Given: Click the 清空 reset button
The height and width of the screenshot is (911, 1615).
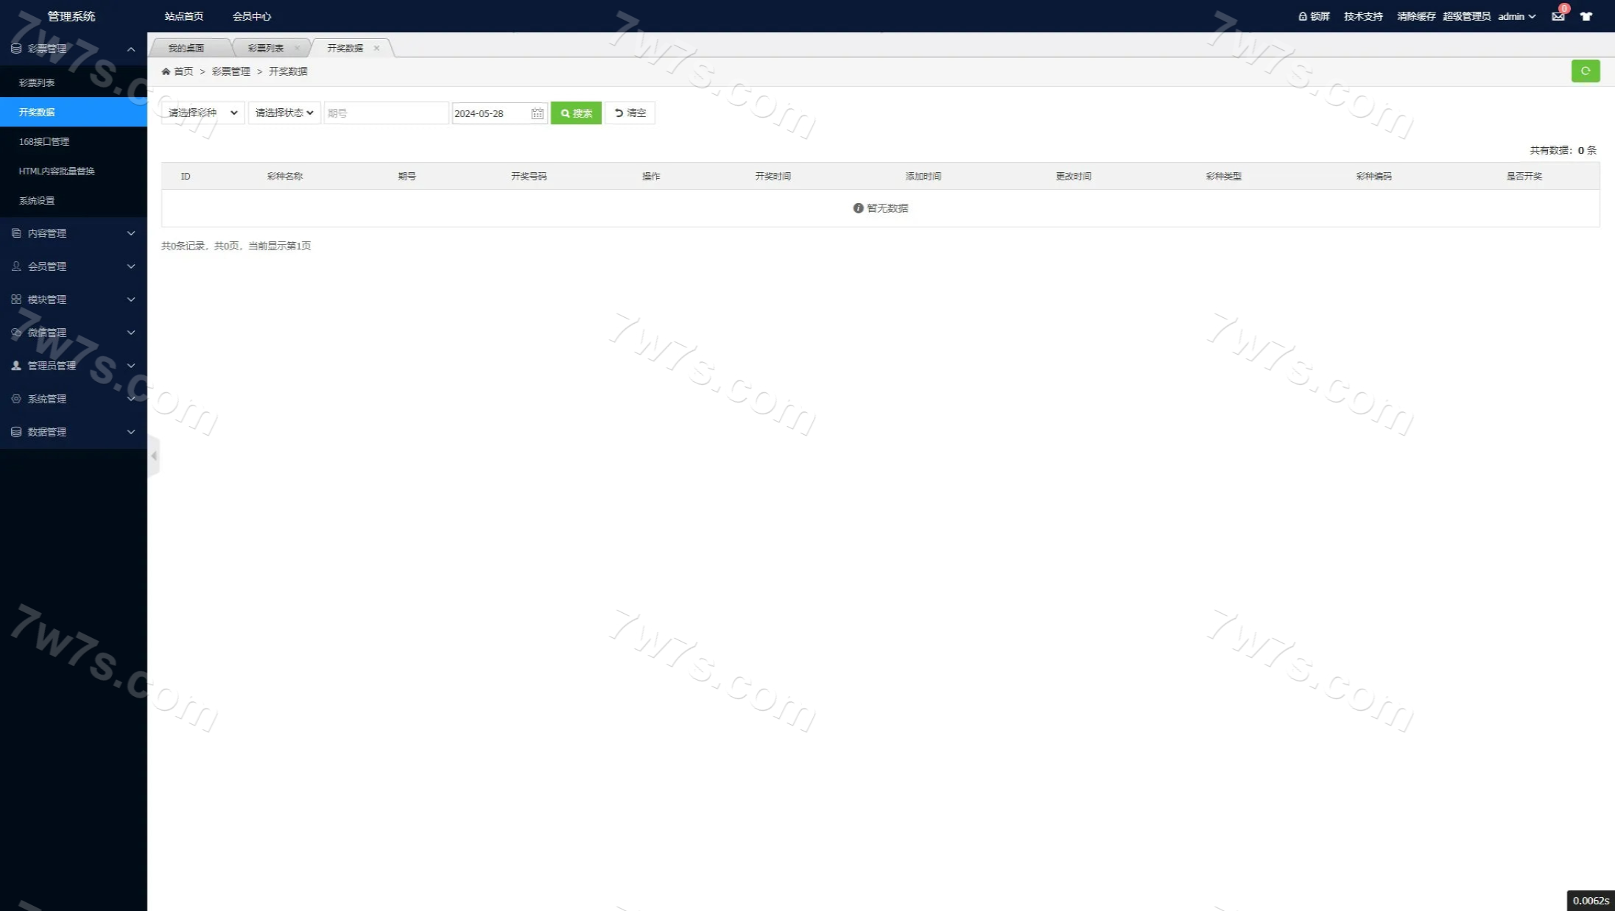Looking at the screenshot, I should 630,113.
